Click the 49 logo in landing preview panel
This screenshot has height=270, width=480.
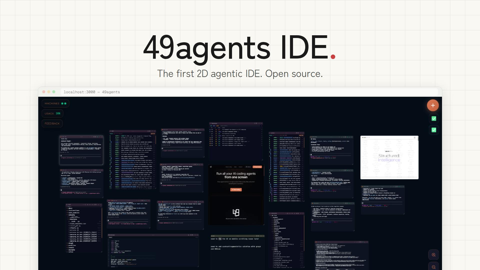click(x=236, y=212)
